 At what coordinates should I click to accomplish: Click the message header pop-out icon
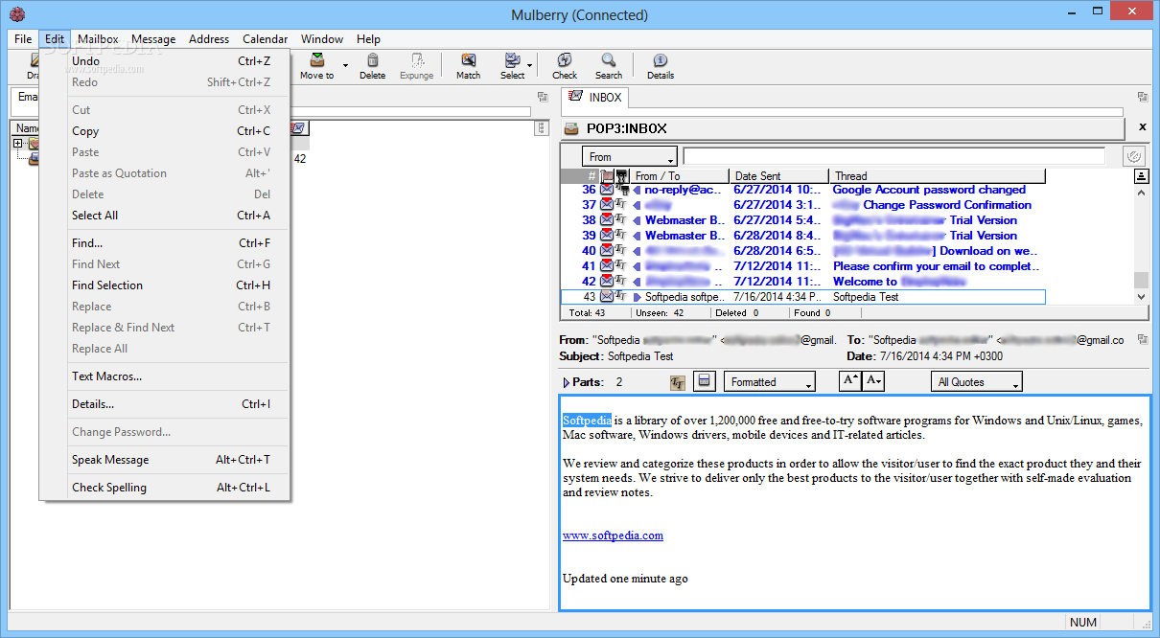pos(1142,339)
